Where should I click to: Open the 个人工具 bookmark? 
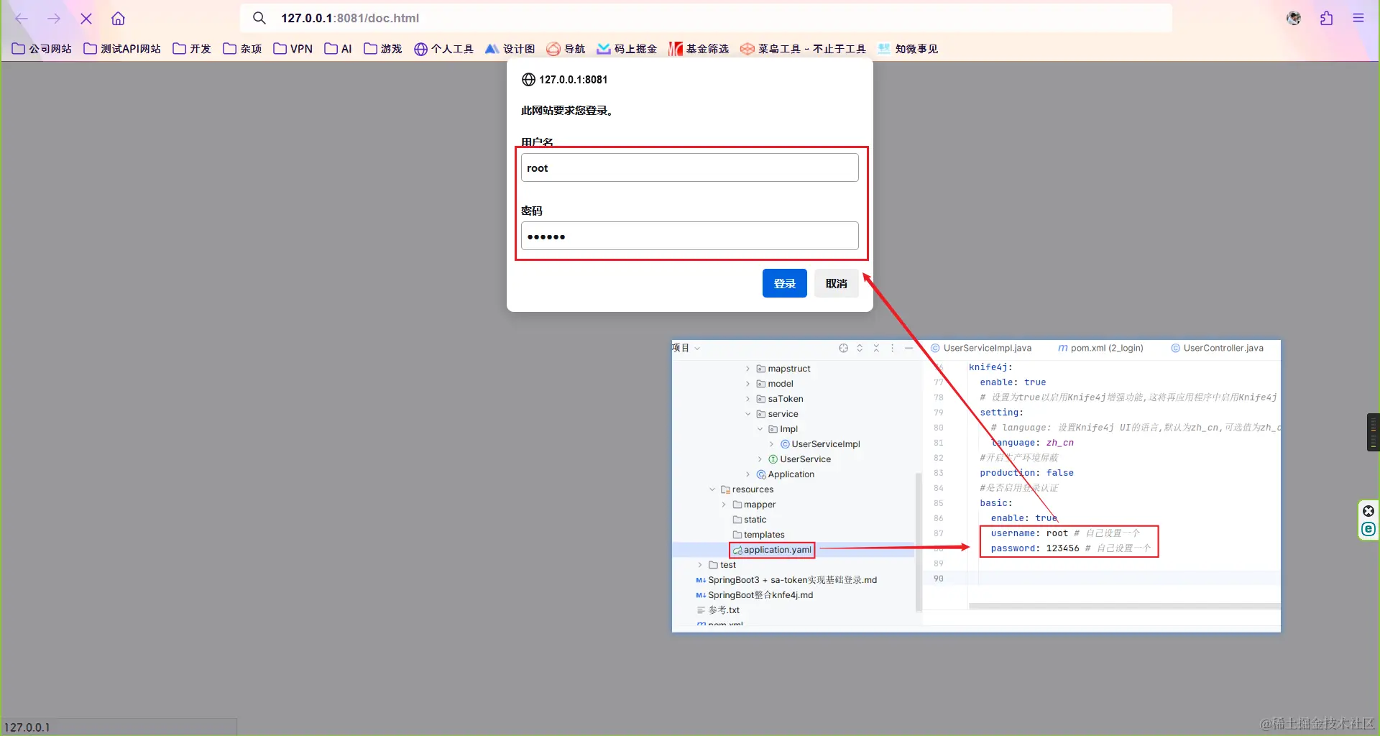tap(443, 49)
